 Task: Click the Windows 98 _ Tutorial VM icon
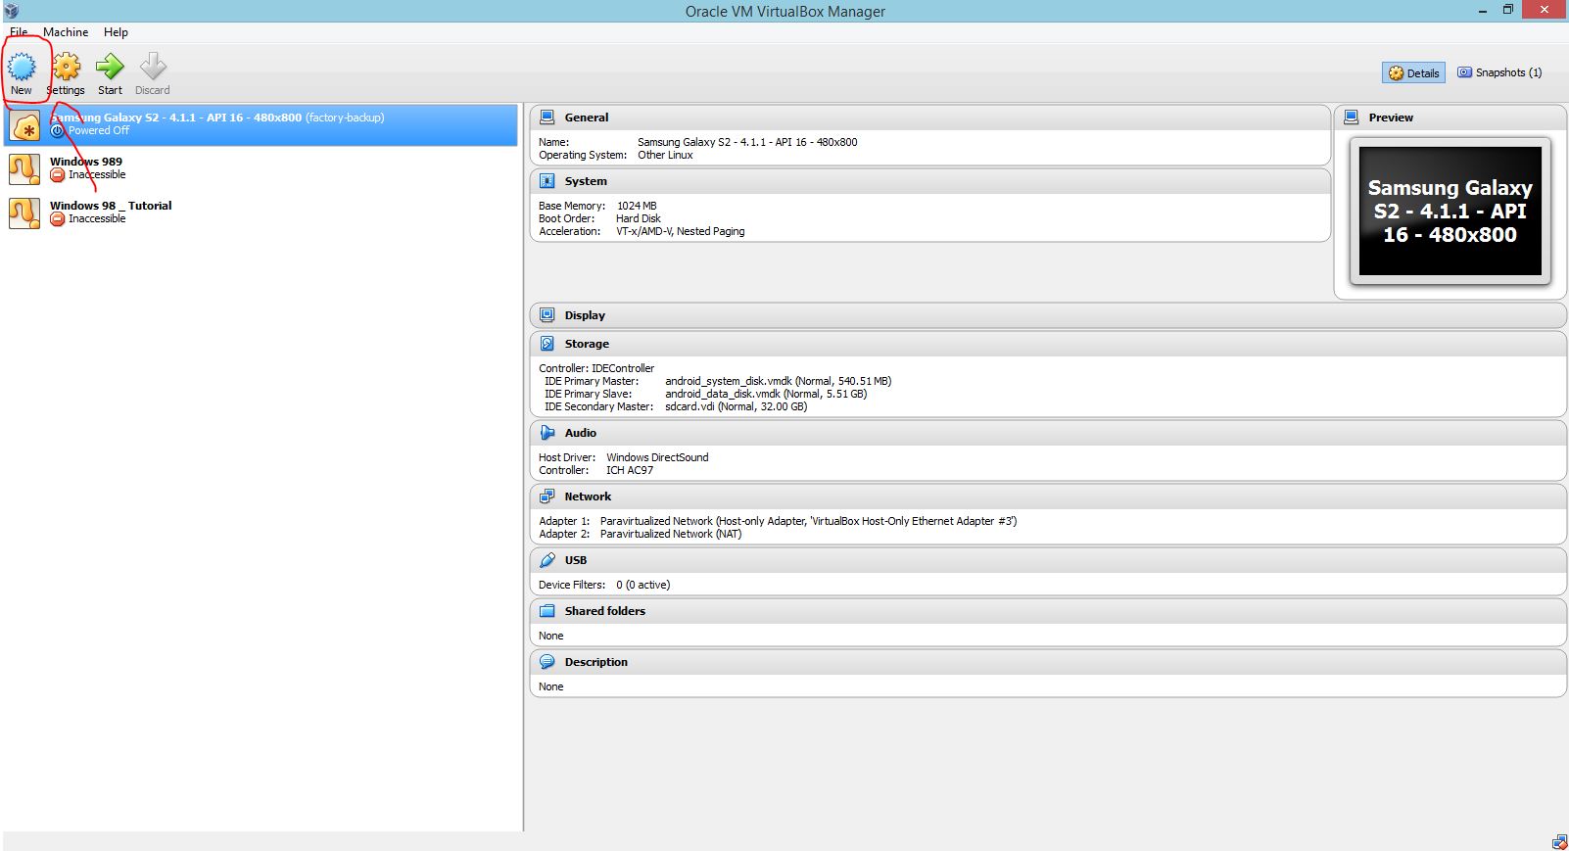click(x=24, y=213)
